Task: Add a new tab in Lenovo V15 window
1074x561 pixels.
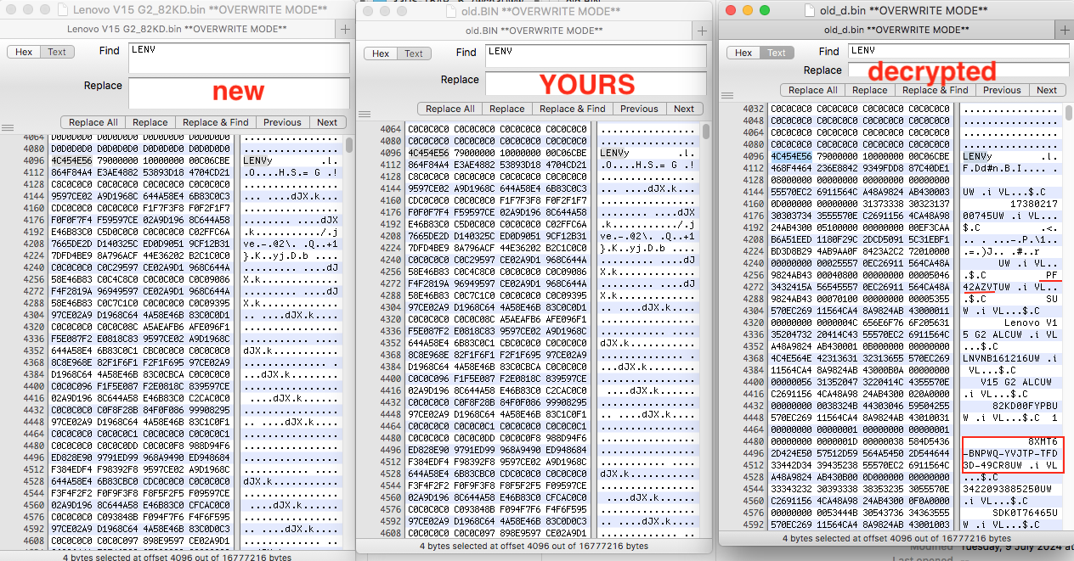Action: (344, 29)
